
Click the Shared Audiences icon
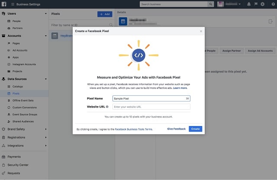(9, 122)
